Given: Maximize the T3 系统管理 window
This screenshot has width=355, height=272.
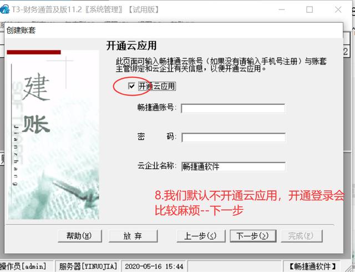Looking at the screenshot, I should click(310, 10).
